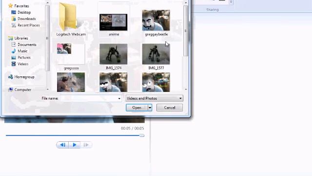This screenshot has width=312, height=176.
Task: Click the Music note icon
Action: [14, 51]
